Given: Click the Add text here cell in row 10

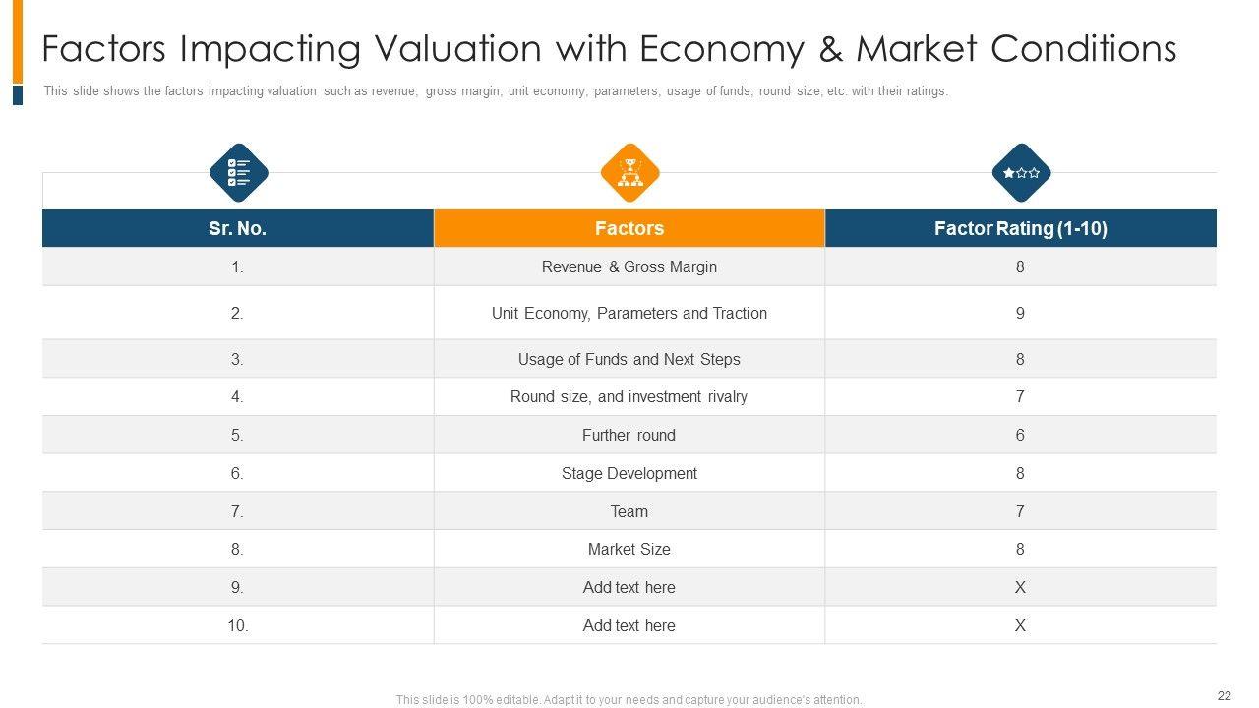Looking at the screenshot, I should 629,625.
